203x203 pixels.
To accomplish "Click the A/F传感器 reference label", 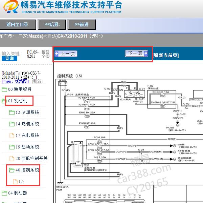I will click(184, 151).
